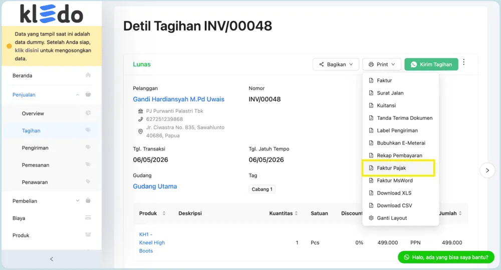This screenshot has width=501, height=270.
Task: Open the WhatsApp help chat button
Action: 446,257
